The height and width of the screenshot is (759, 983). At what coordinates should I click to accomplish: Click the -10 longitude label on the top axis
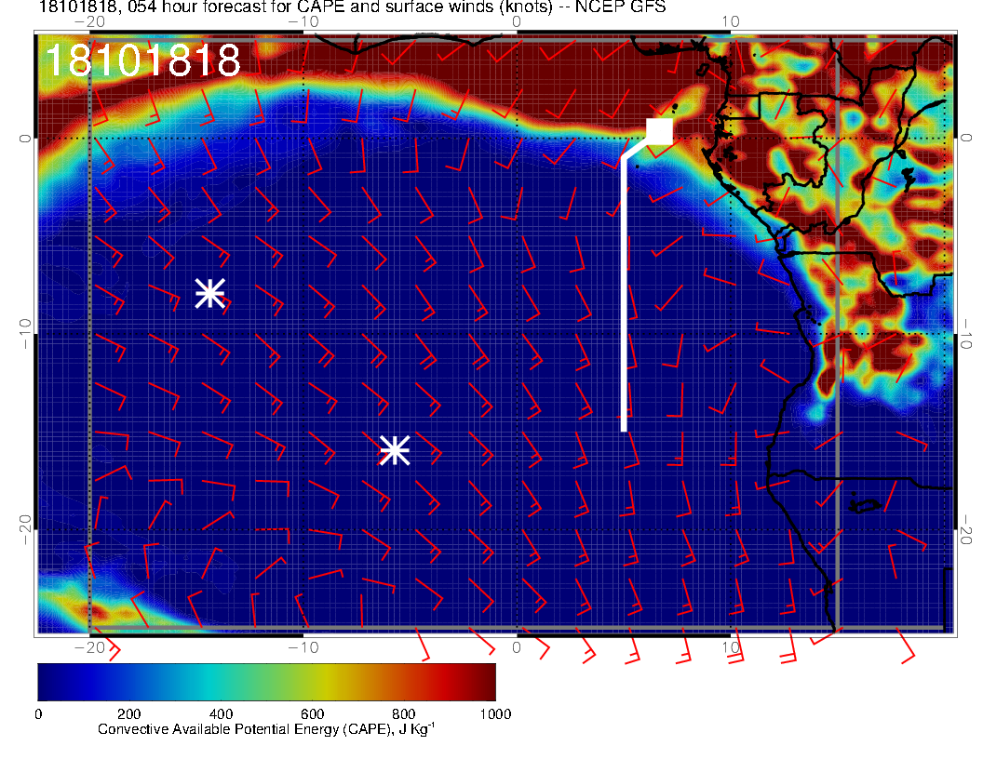pyautogui.click(x=303, y=20)
